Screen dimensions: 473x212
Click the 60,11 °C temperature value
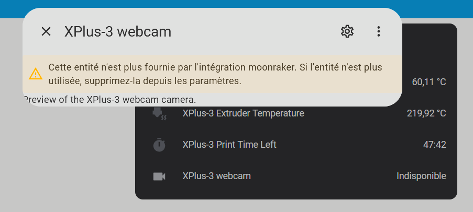point(429,82)
